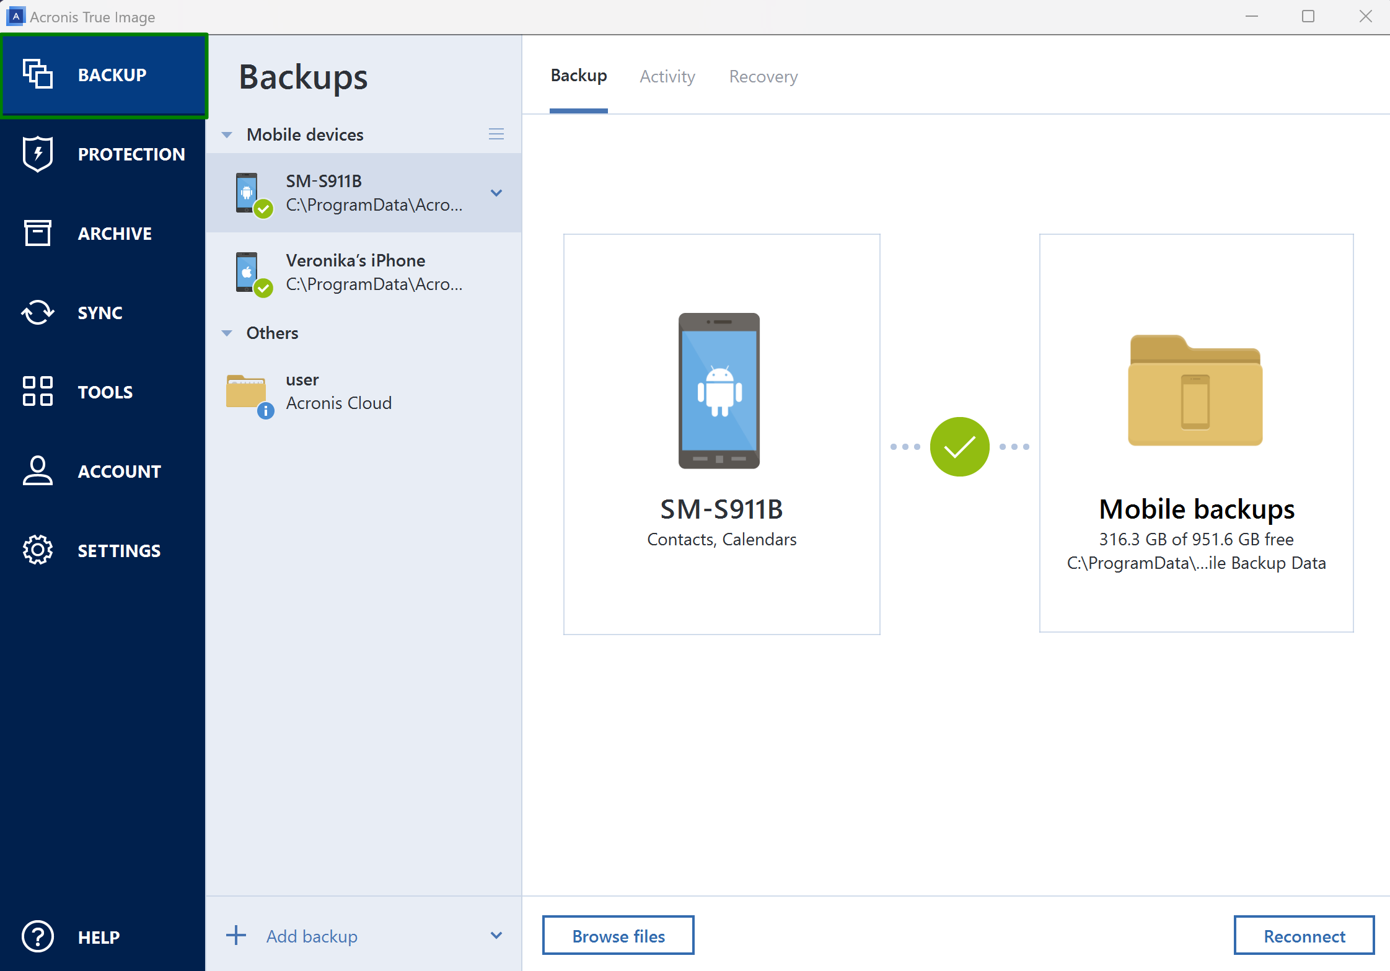Screen dimensions: 1390x971
Task: Click the info icon on user Acronis Cloud
Action: (x=266, y=411)
